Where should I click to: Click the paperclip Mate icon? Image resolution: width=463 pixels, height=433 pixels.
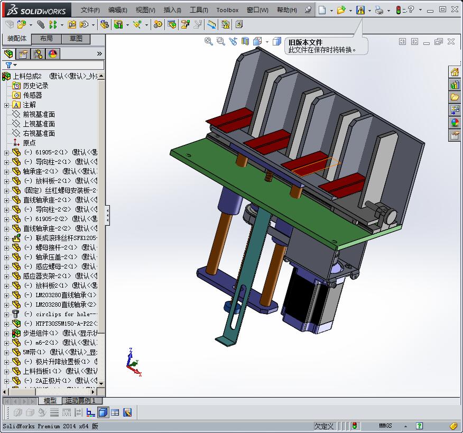41,24
